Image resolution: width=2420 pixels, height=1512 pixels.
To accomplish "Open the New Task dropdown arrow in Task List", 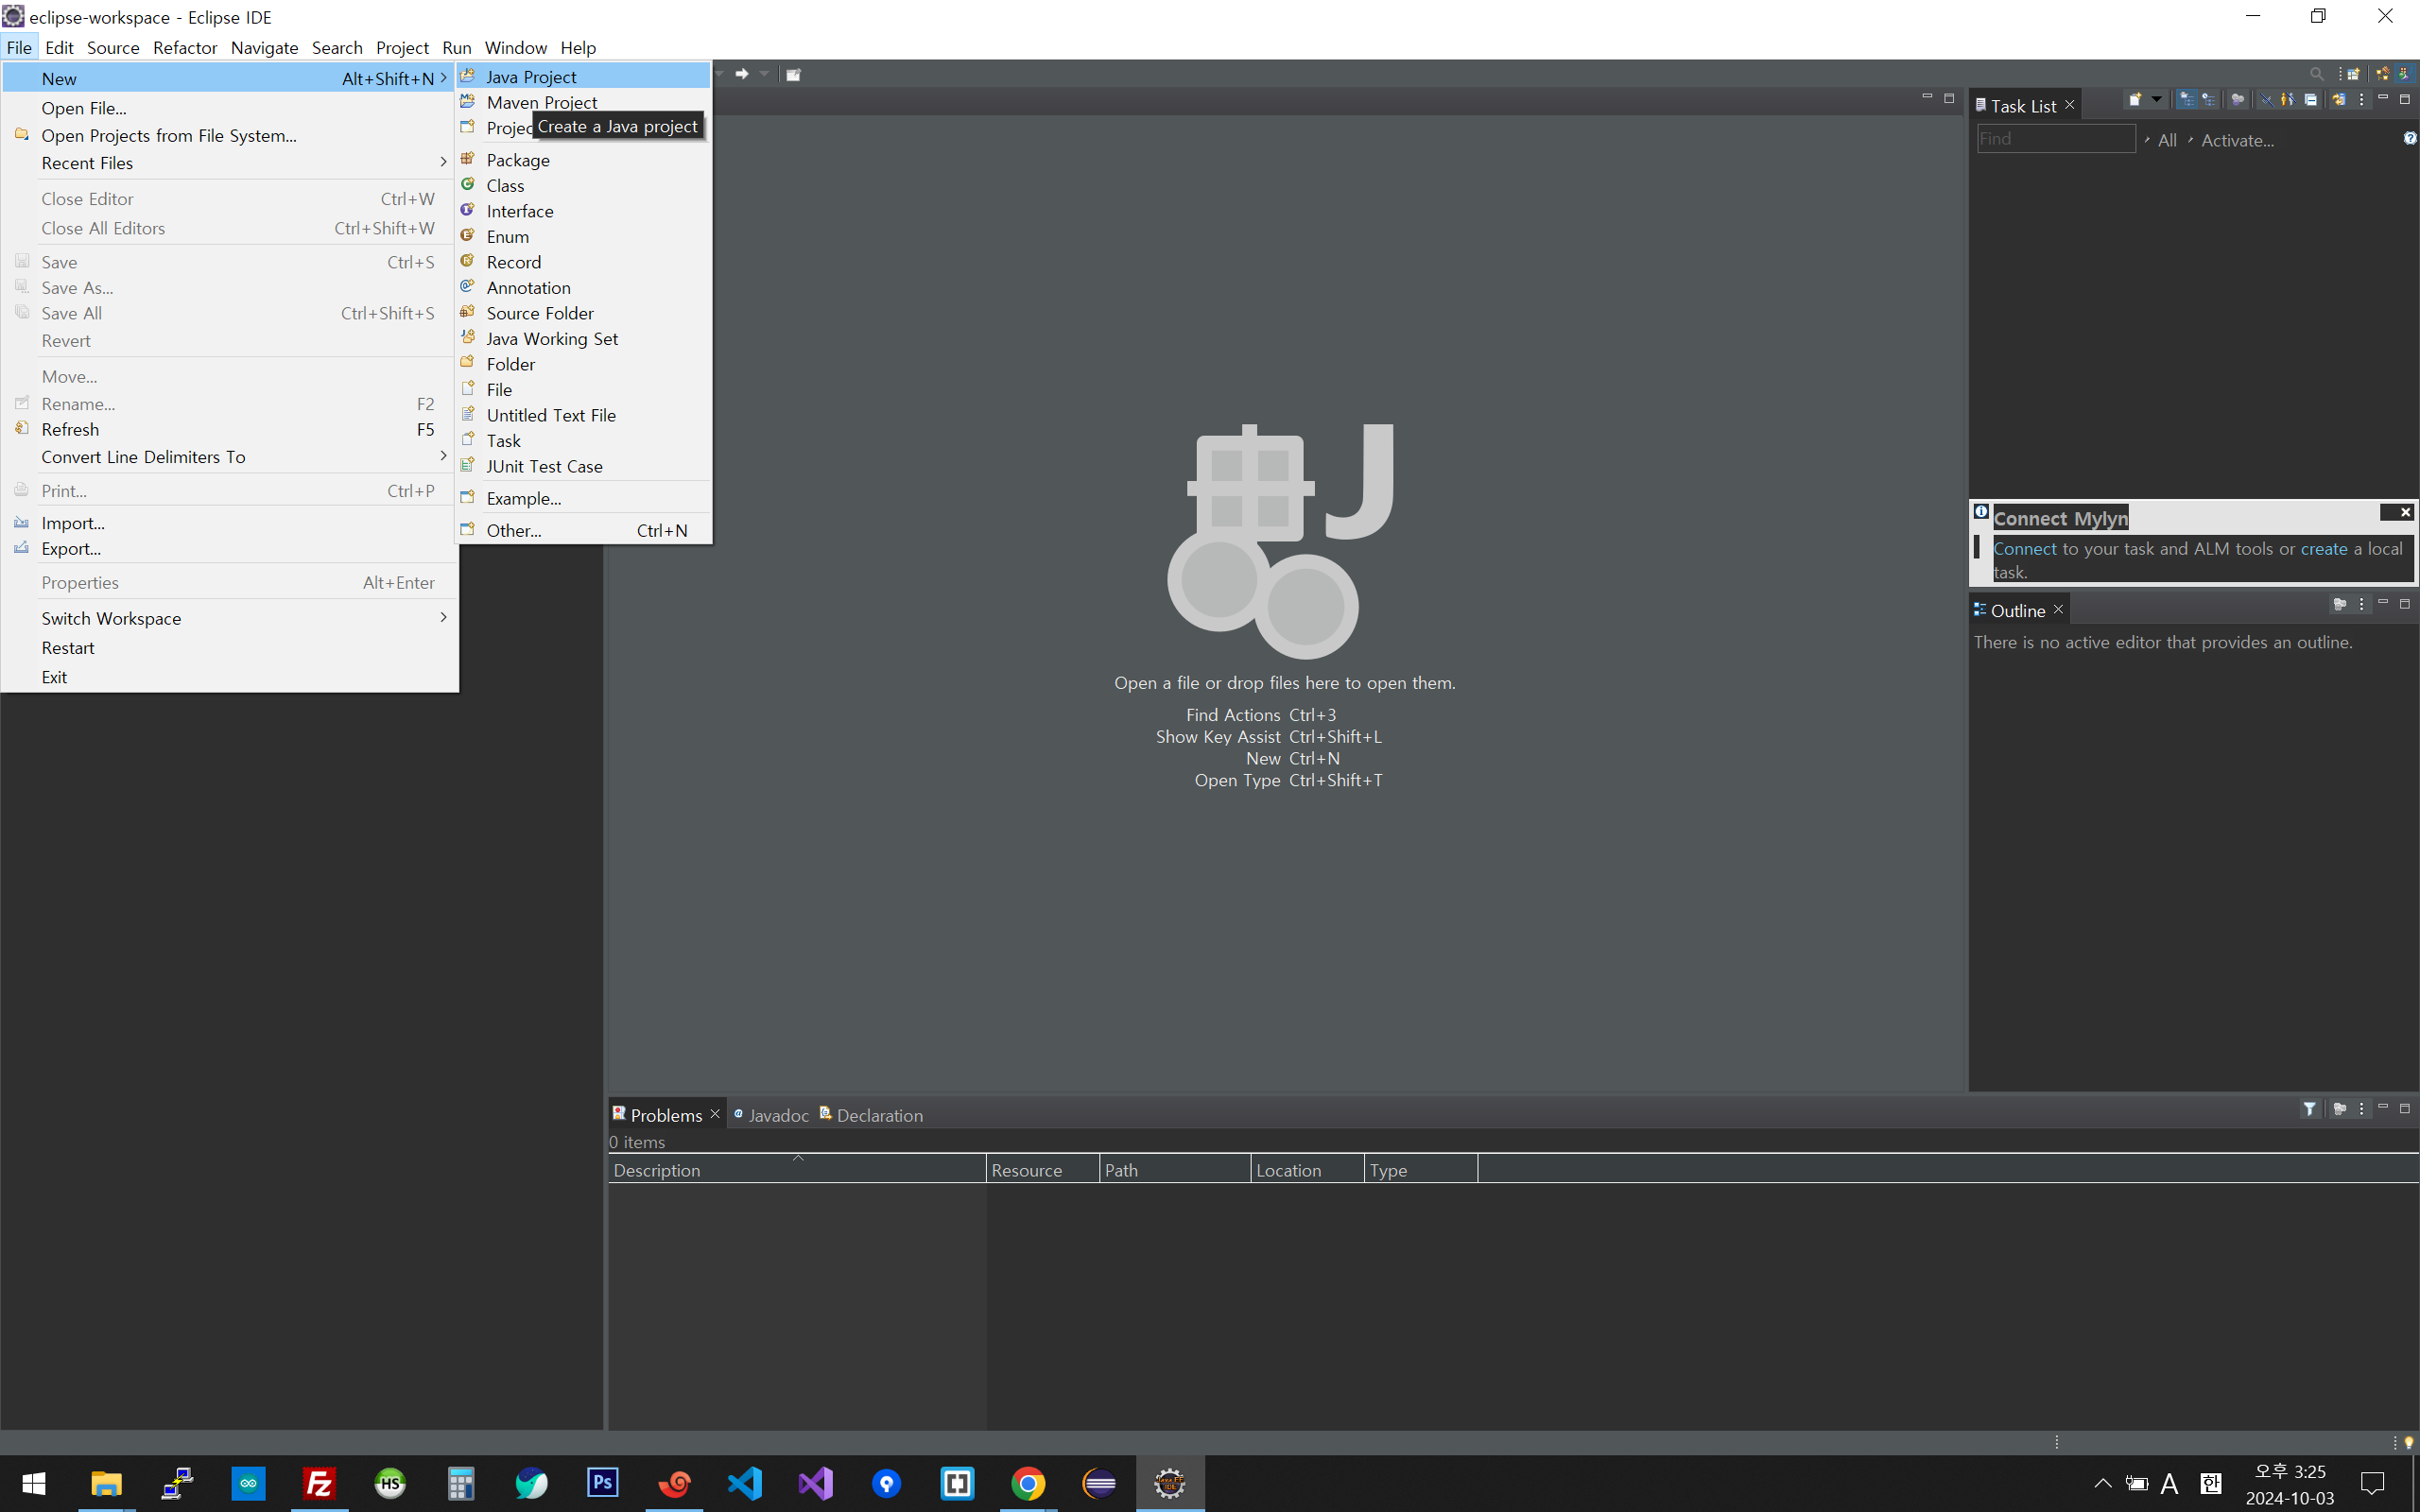I will coord(2157,99).
